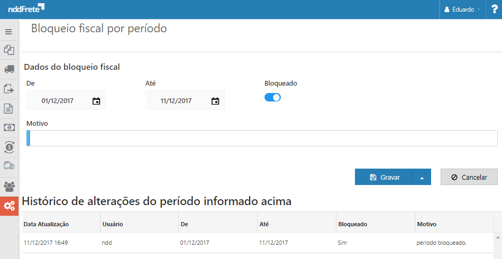Open the hamburger menu in sidebar
Viewport: 502px width, 259px height.
click(x=8, y=32)
